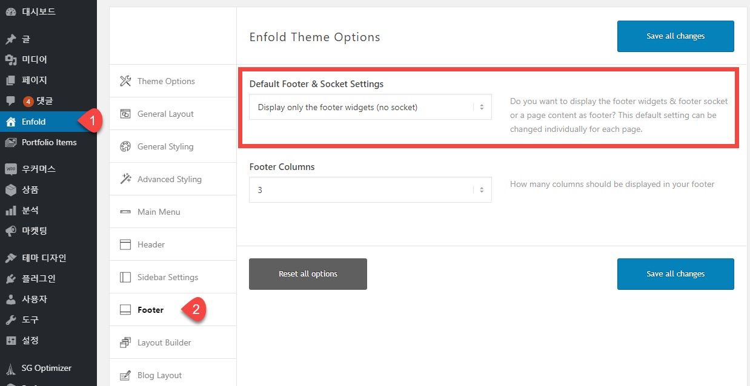The height and width of the screenshot is (386, 750).
Task: Click the dashboard gauge icon beside 대시보드
Action: tap(10, 11)
